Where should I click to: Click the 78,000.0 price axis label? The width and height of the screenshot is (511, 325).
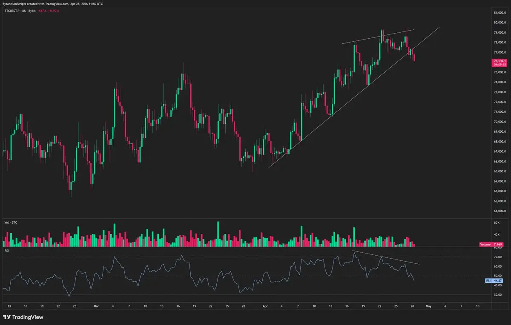499,43
